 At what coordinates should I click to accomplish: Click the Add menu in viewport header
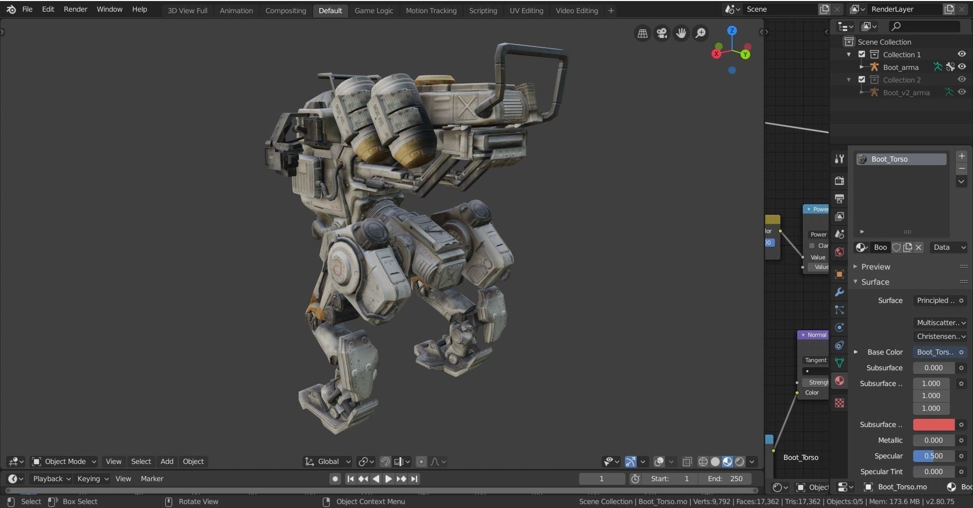tap(167, 461)
